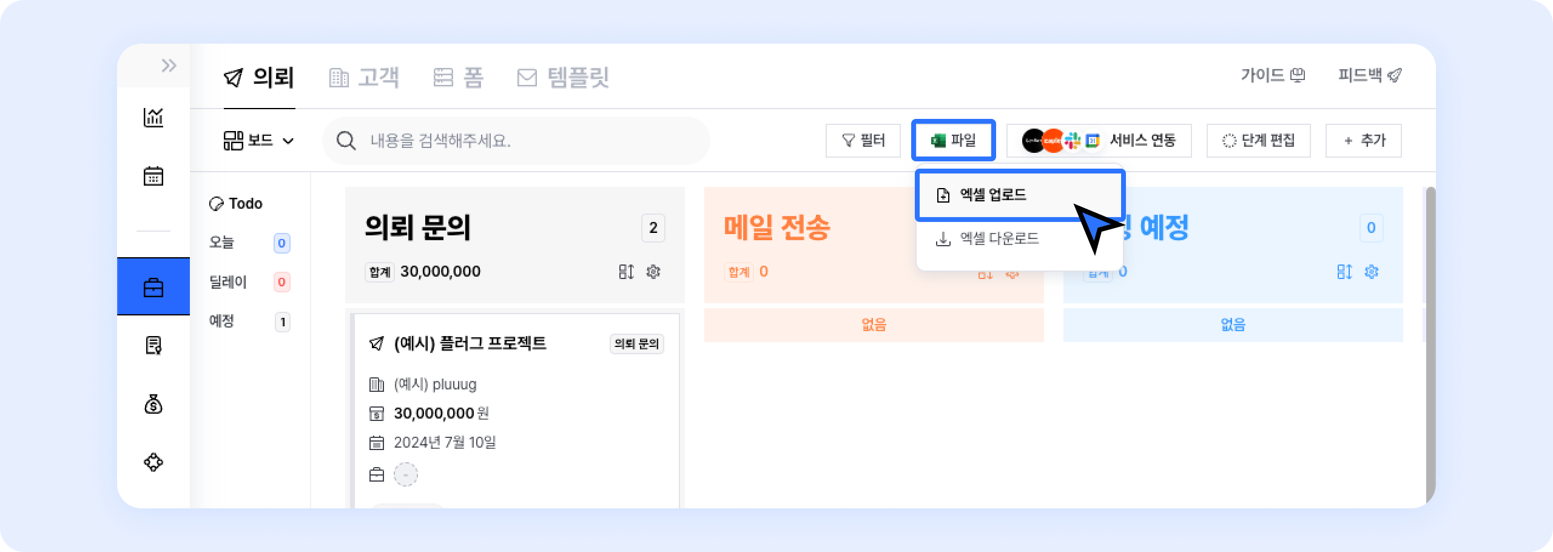Open the 파일 dropdown button
The image size is (1553, 552).
tap(953, 141)
